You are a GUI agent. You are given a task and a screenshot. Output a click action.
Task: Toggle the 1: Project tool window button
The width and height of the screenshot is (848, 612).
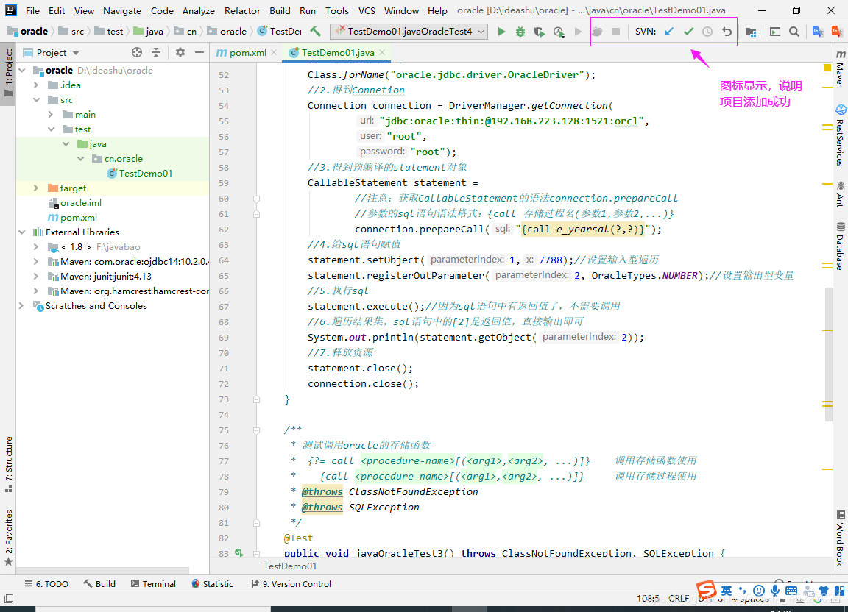pos(8,72)
